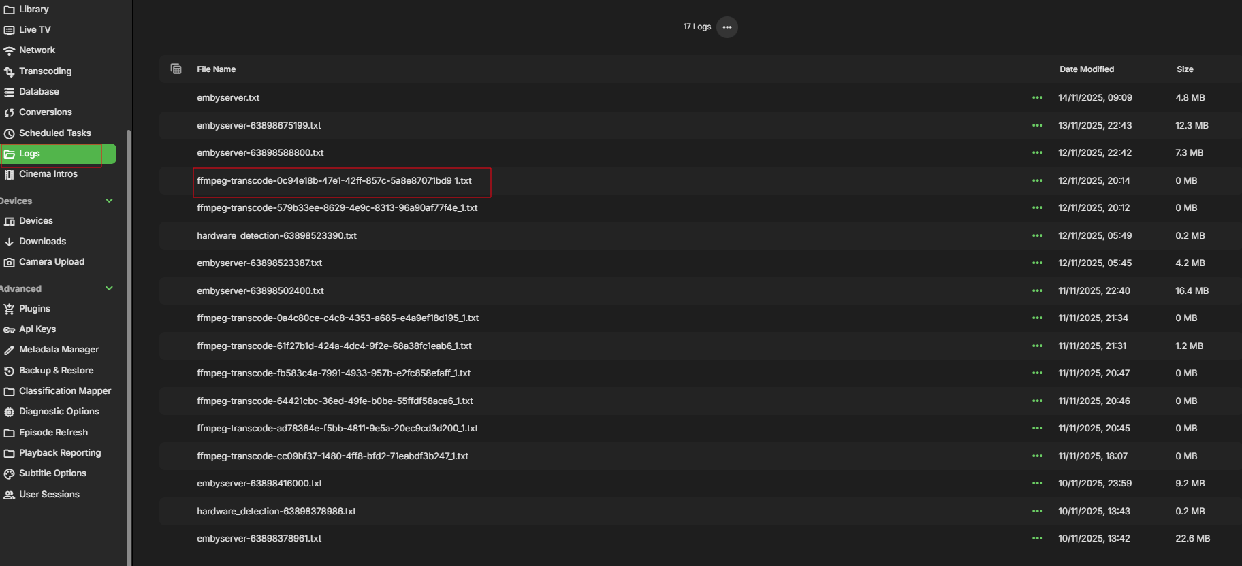Sort list by Size column header
Viewport: 1242px width, 566px height.
pos(1185,69)
